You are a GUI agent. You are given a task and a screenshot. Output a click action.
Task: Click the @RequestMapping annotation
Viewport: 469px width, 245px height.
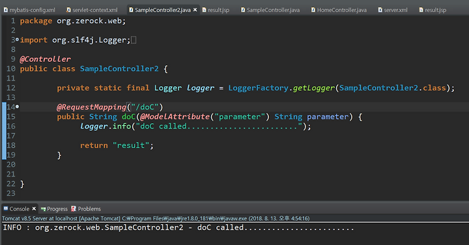[x=92, y=107]
